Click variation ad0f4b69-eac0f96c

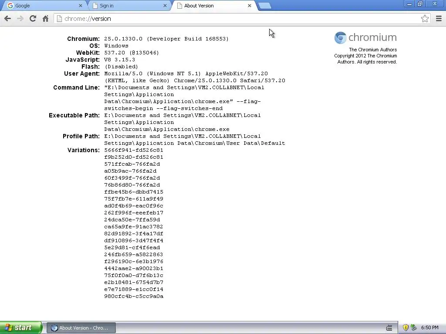coord(134,206)
